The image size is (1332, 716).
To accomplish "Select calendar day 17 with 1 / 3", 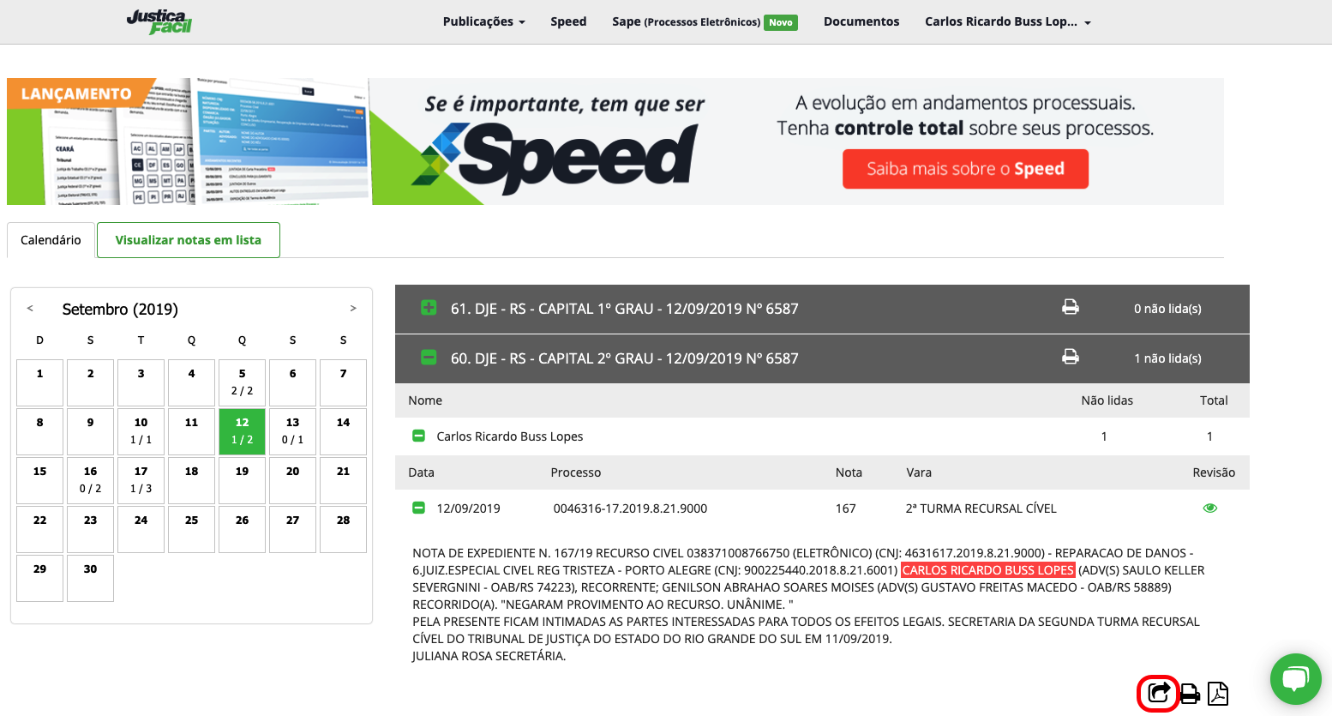I will pos(141,480).
